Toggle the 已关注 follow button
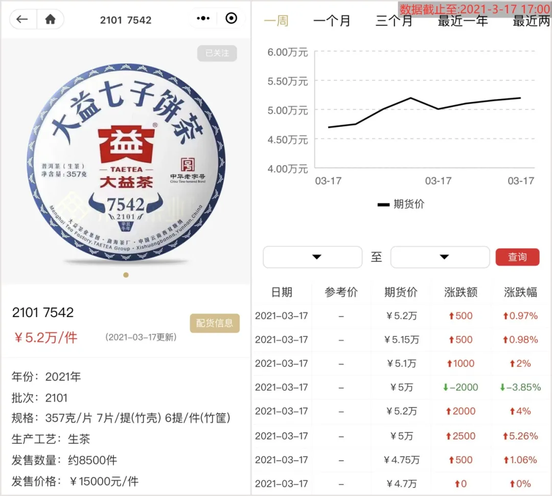552x496 pixels. [x=217, y=53]
